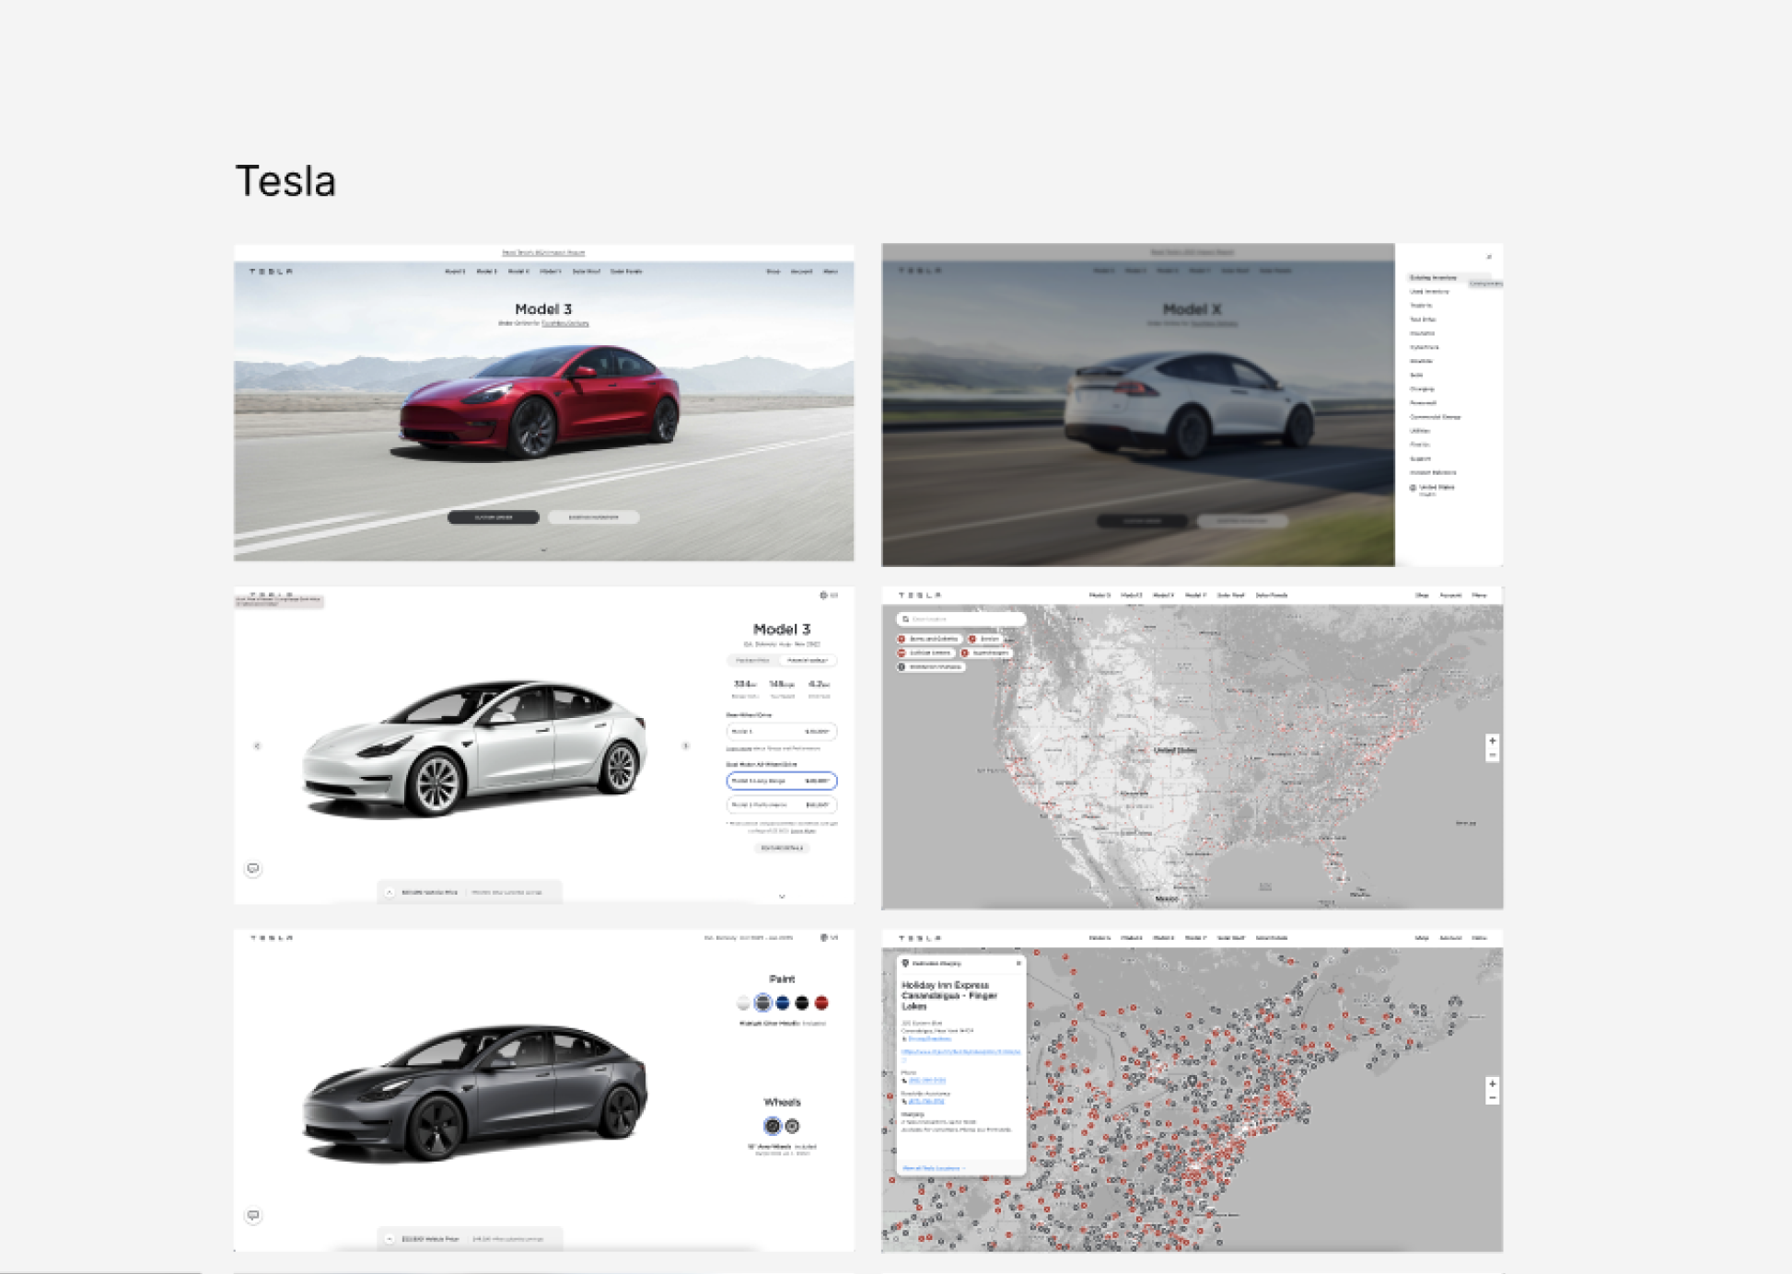Open Shop on red Model 3 page nav
Screen dimensions: 1792x1274
tap(774, 272)
